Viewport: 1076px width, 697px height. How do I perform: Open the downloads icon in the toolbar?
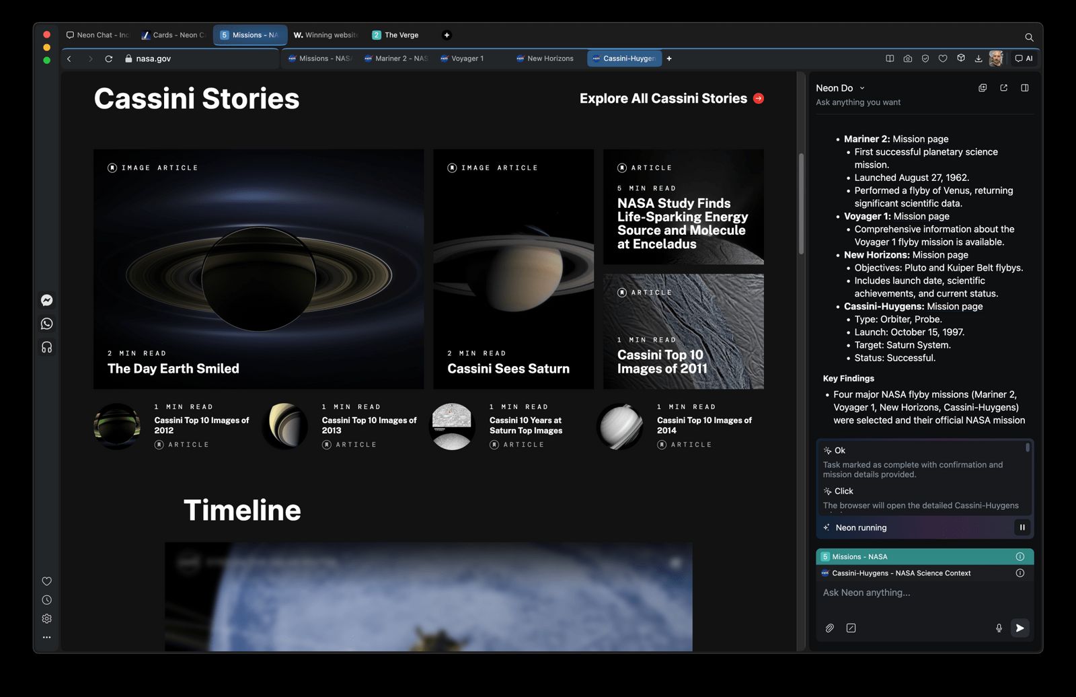(x=978, y=59)
